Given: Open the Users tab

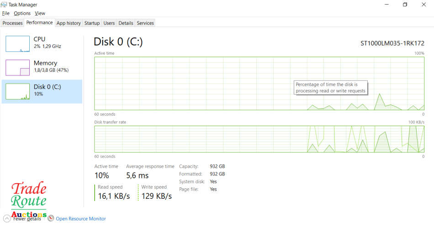Looking at the screenshot, I should pos(109,23).
